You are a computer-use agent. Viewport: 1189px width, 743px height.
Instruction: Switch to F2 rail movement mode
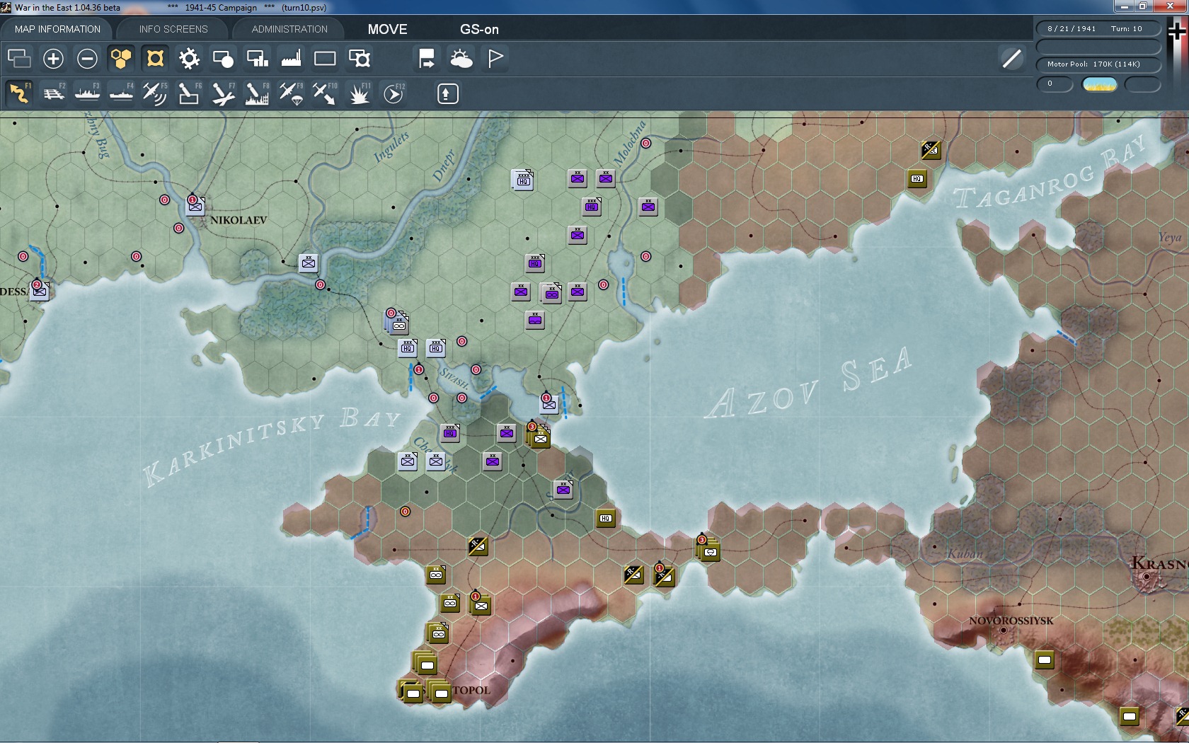click(54, 93)
